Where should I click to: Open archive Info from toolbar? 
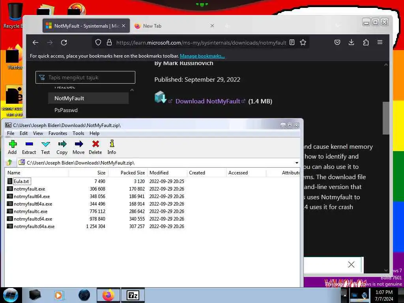pyautogui.click(x=112, y=147)
